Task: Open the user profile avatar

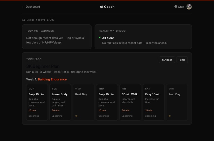Action: [x=189, y=7]
